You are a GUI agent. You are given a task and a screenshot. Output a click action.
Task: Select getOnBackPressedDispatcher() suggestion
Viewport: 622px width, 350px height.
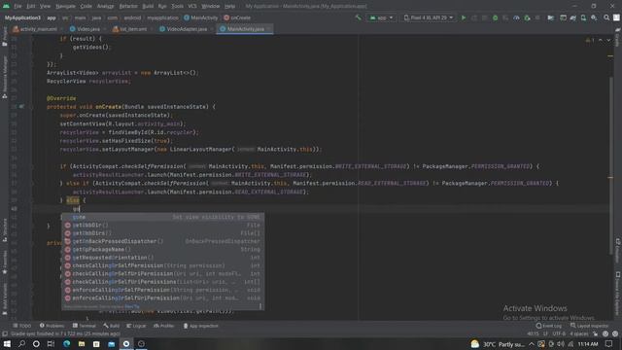pyautogui.click(x=162, y=241)
